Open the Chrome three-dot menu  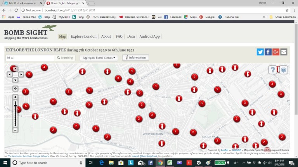coord(294,10)
